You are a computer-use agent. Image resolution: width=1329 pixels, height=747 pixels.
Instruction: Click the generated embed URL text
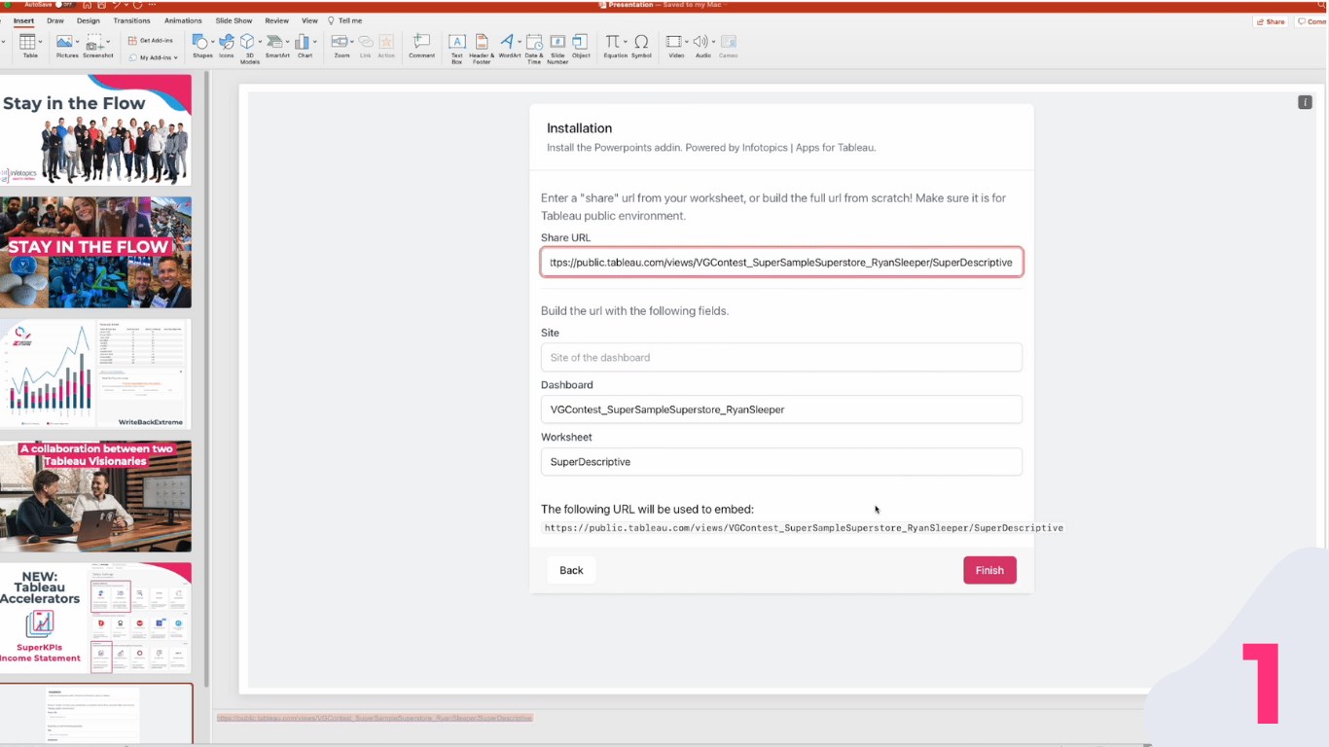coord(804,528)
